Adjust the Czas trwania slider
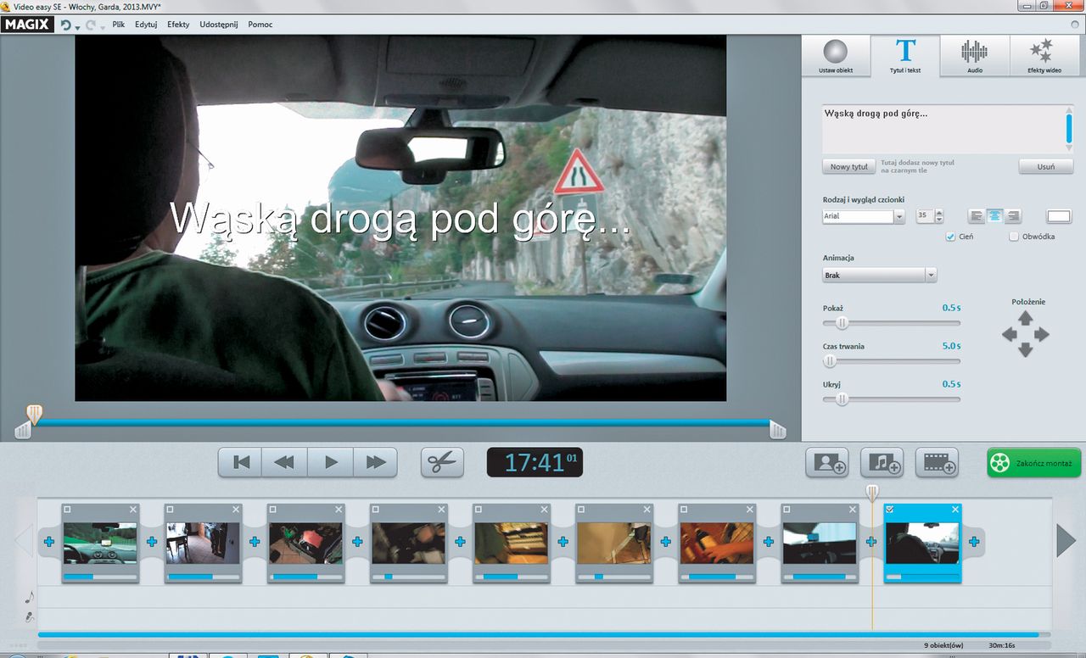1086x658 pixels. pos(830,361)
